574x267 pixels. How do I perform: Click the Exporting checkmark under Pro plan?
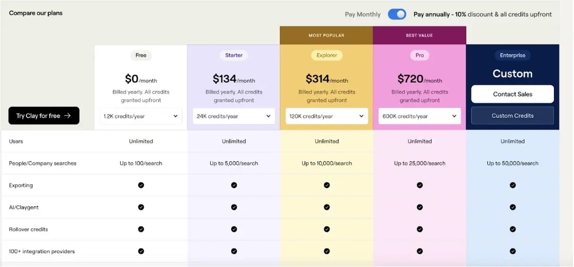point(419,185)
